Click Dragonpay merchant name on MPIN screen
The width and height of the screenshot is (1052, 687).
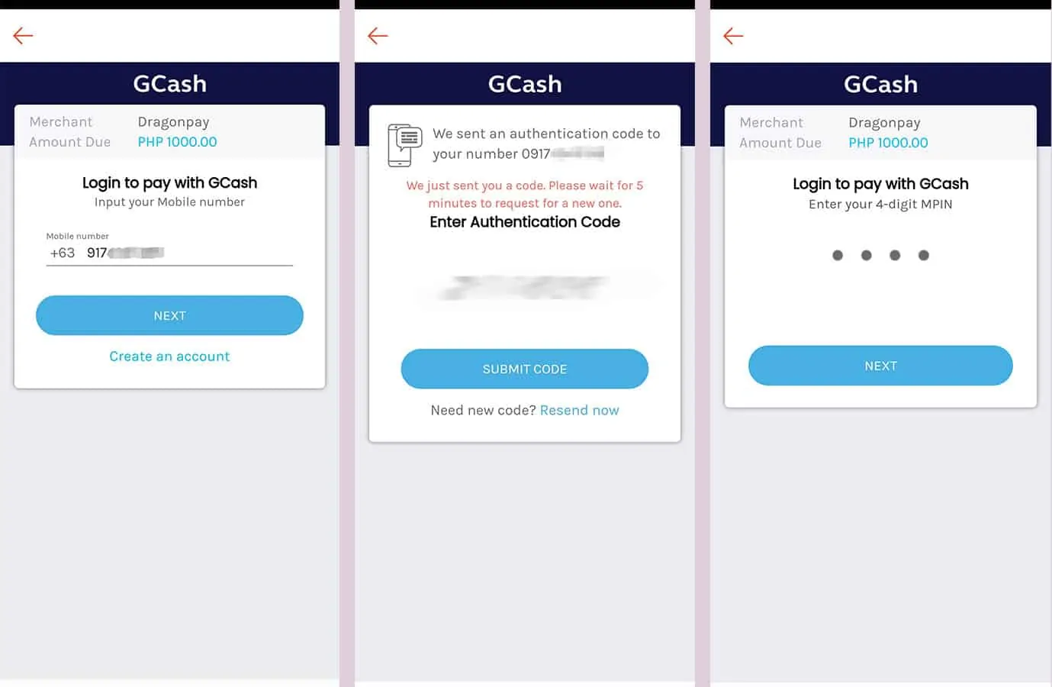[x=884, y=123]
